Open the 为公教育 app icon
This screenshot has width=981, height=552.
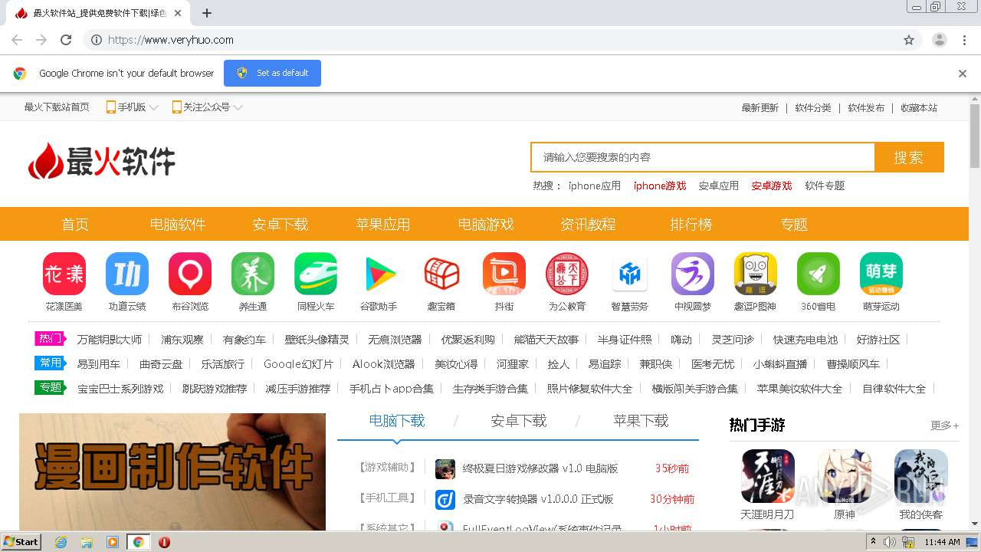tap(567, 274)
